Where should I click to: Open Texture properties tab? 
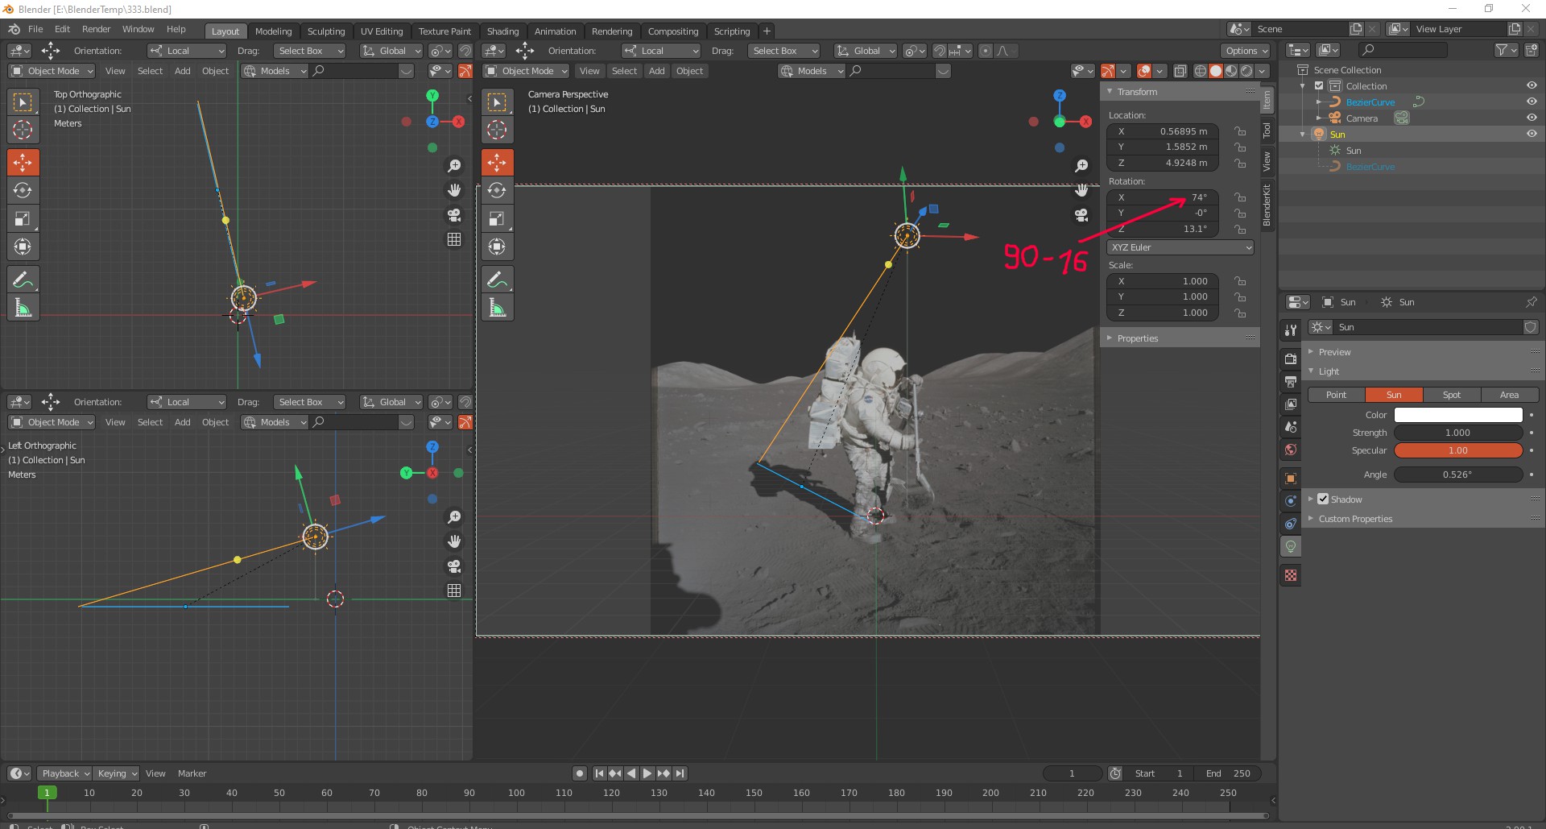[x=1291, y=576]
